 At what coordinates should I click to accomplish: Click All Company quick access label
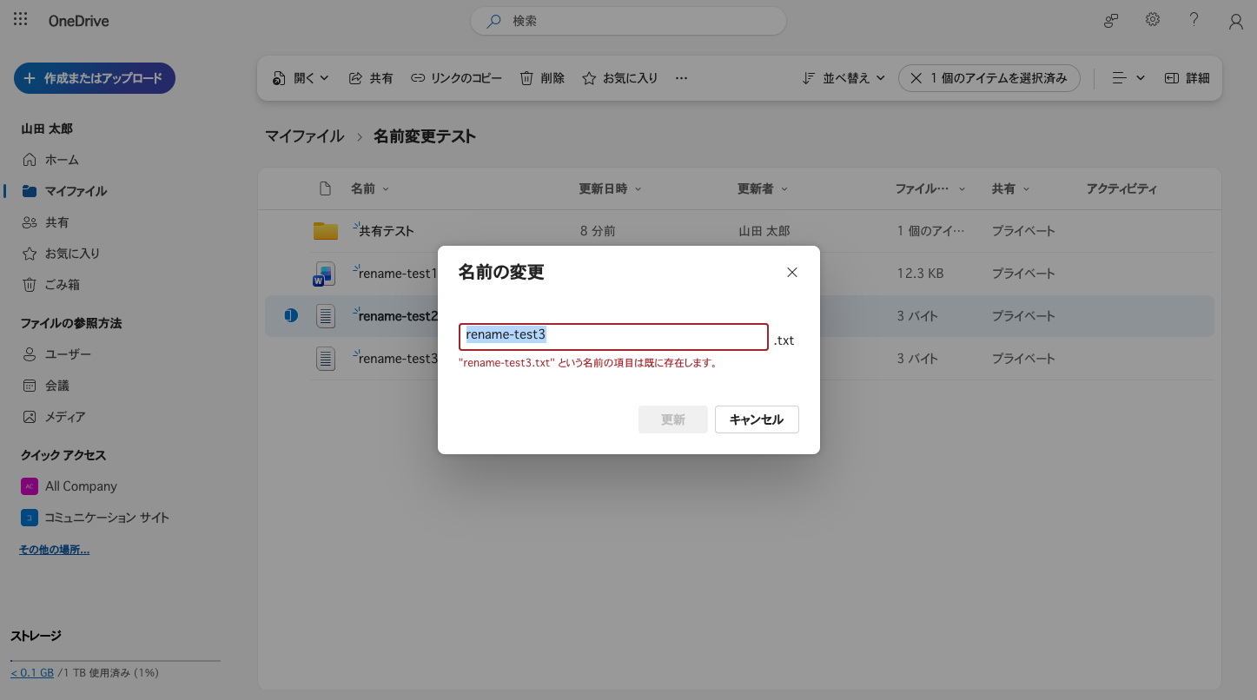pyautogui.click(x=81, y=486)
